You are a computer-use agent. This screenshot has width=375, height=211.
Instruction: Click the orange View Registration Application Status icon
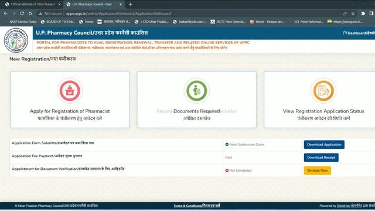323,91
